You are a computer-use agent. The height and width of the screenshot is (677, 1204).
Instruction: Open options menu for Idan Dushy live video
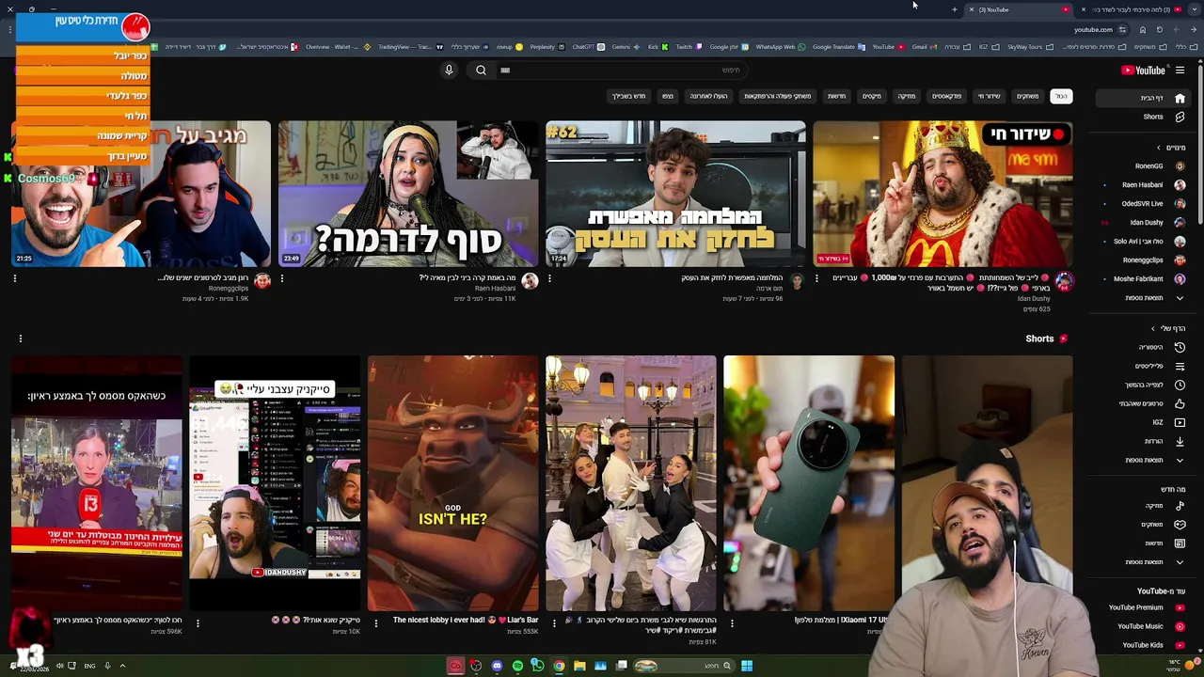point(816,278)
